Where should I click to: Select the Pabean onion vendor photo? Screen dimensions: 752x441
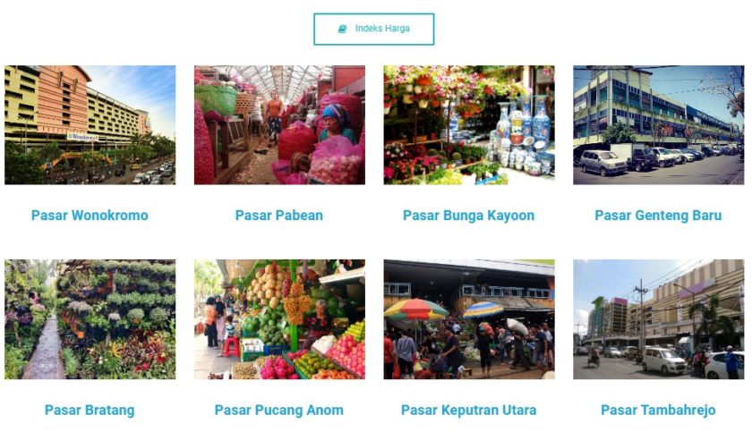279,125
